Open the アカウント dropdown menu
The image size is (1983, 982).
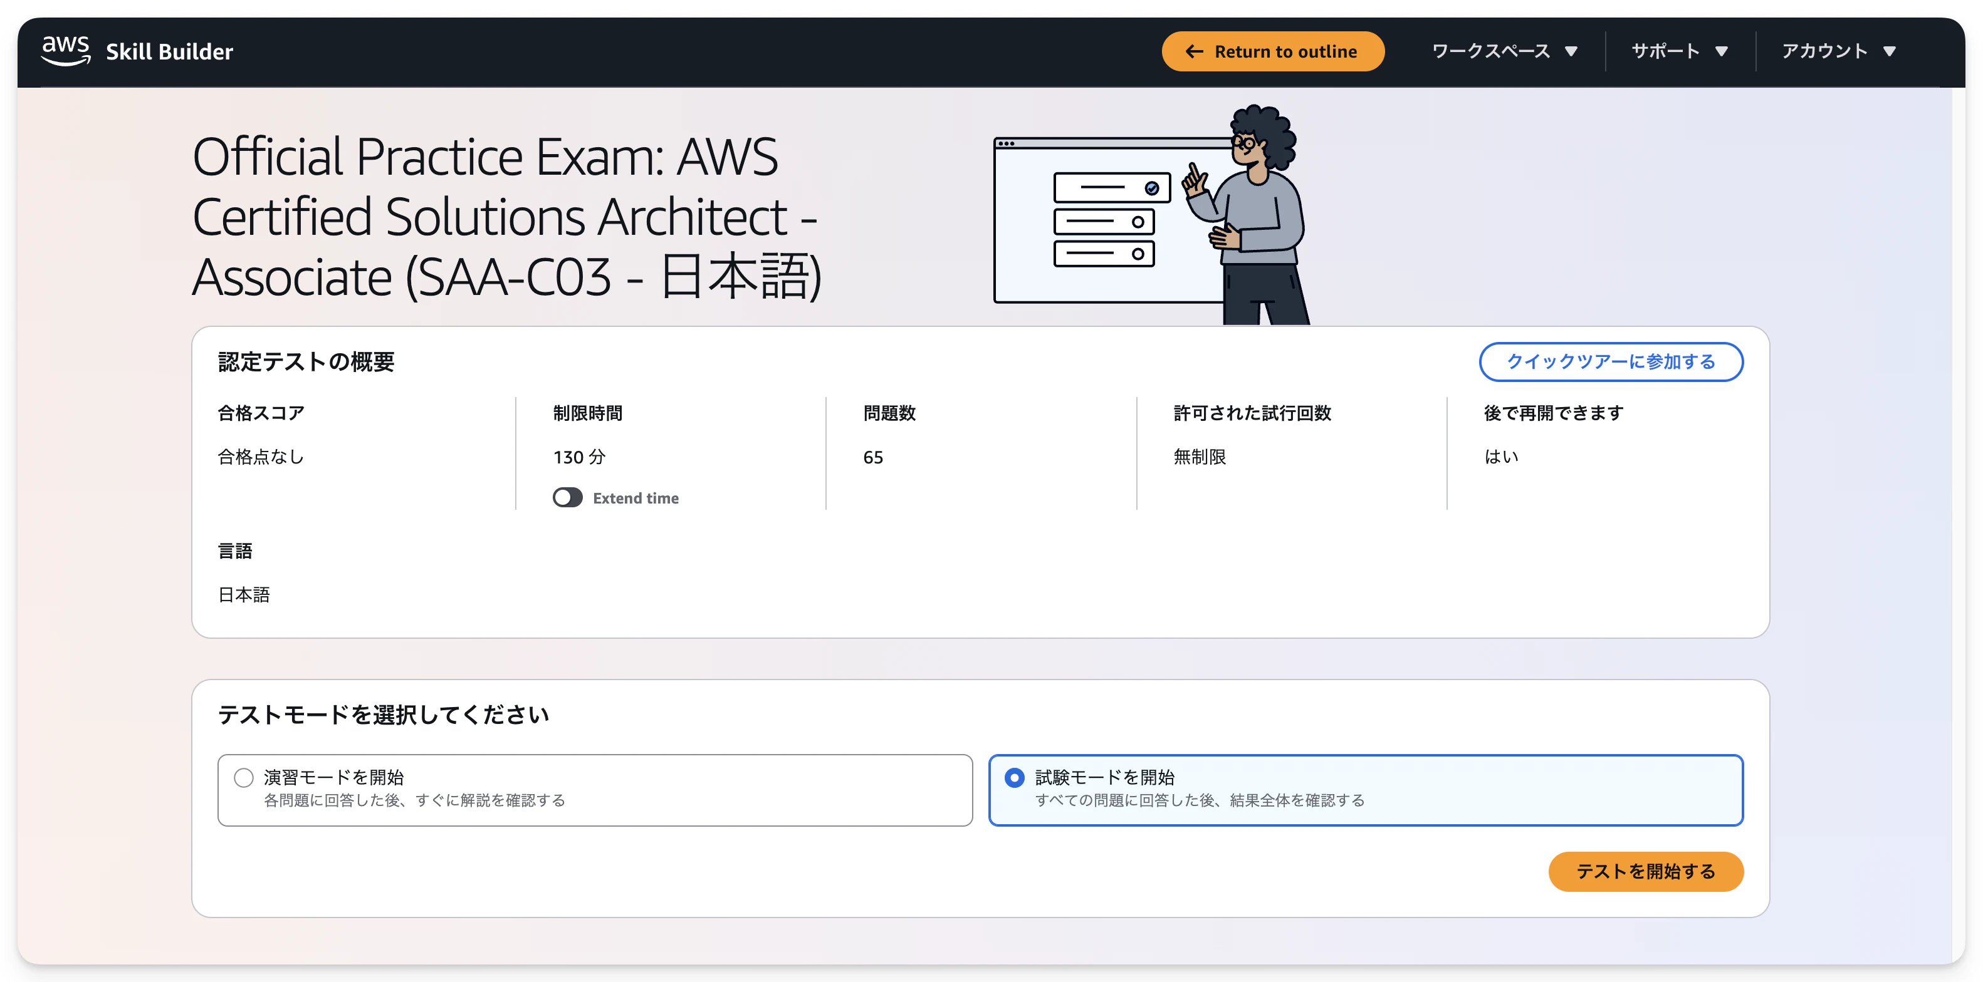[x=1838, y=51]
